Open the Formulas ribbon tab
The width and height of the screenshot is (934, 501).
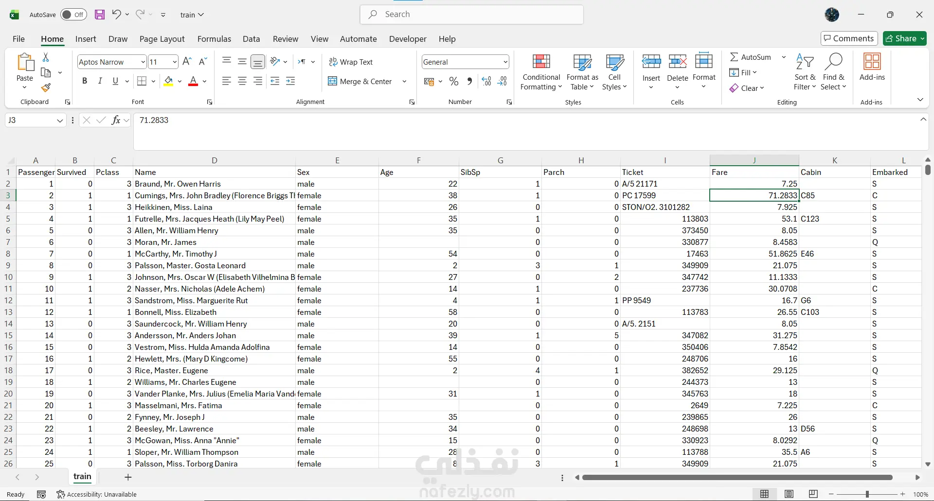point(214,39)
